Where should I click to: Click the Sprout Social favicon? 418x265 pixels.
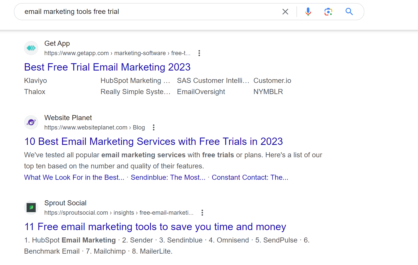click(31, 208)
